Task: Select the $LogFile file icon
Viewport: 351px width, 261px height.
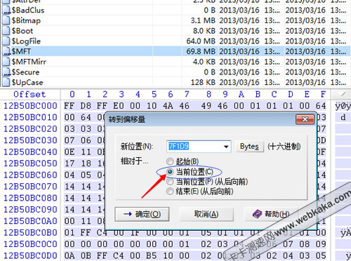Action: (6, 41)
